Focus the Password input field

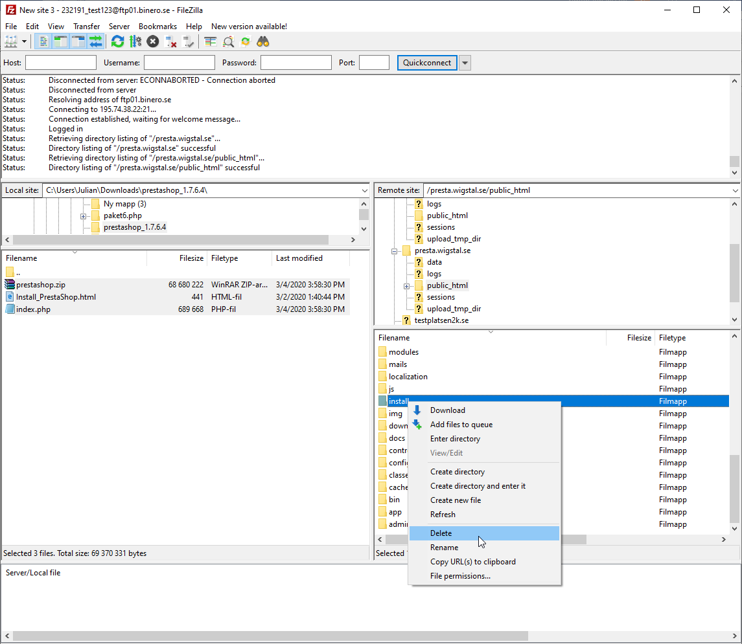[296, 62]
